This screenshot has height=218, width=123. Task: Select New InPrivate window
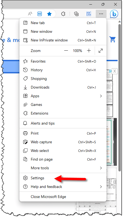point(63,40)
